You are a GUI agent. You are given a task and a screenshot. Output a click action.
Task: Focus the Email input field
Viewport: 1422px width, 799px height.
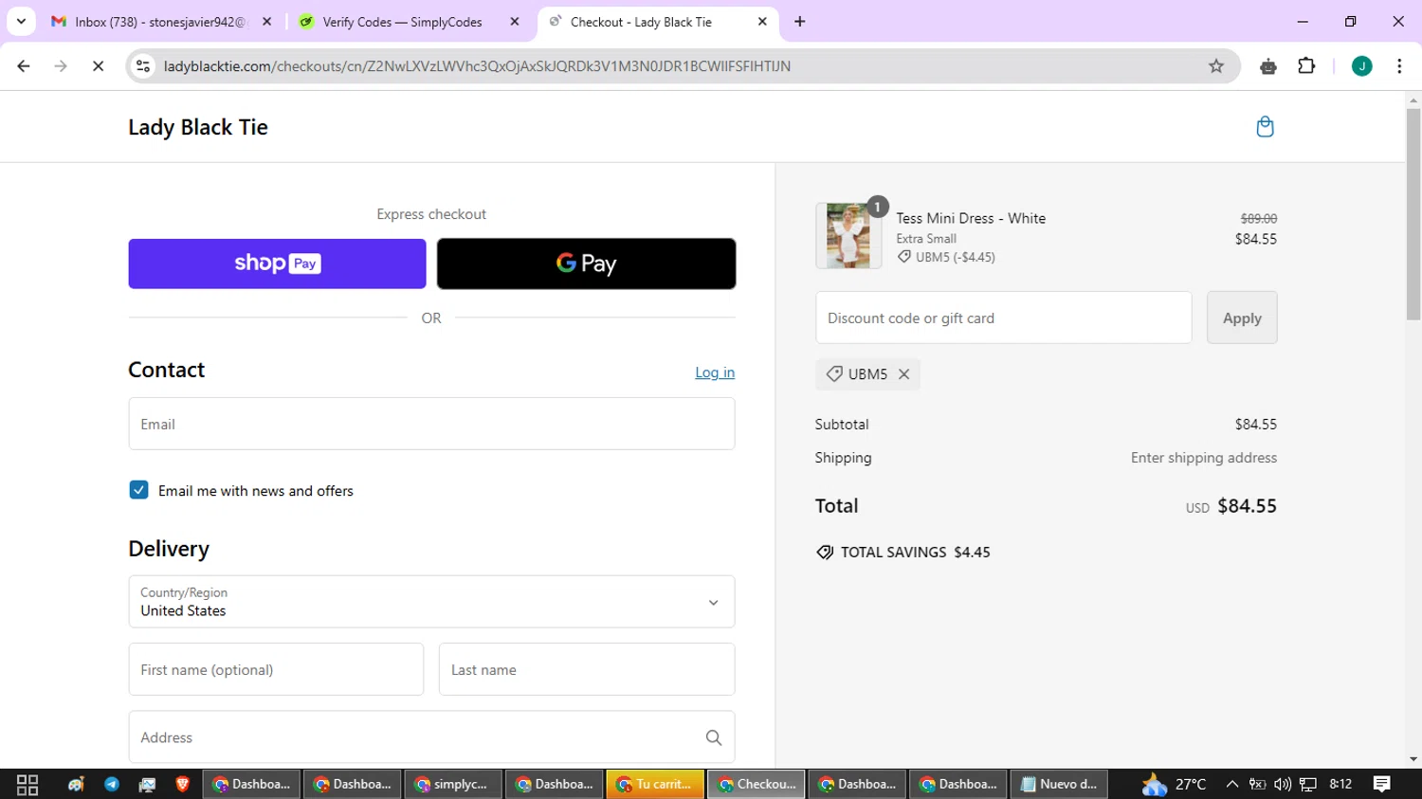431,424
